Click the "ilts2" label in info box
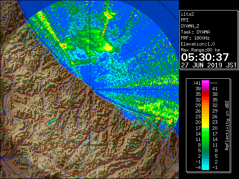The width and height of the screenshot is (239, 179). (x=187, y=14)
